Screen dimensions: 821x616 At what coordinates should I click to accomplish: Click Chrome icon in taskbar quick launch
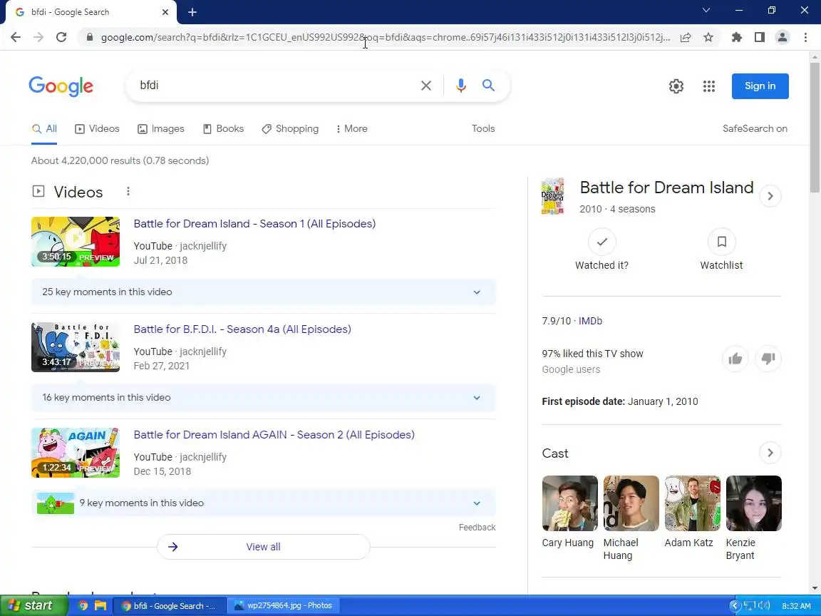(x=83, y=606)
